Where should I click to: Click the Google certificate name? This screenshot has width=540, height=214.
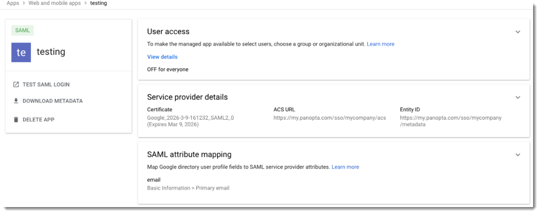coord(190,118)
